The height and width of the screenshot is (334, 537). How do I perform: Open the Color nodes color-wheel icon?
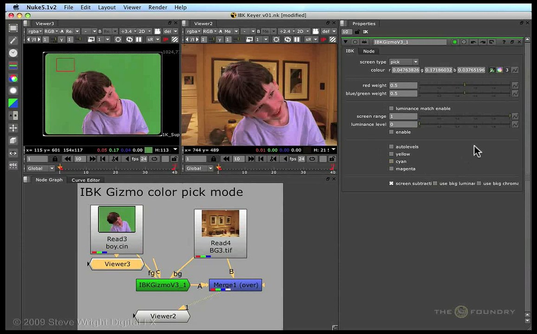(13, 78)
